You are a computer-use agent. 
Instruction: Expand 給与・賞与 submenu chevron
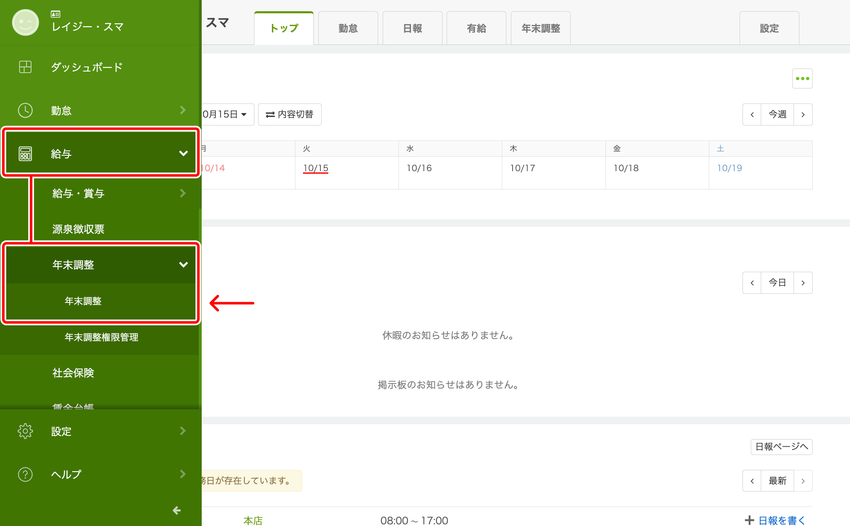click(x=183, y=193)
